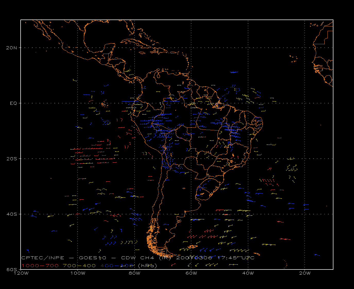Screen dimensions: 354x289
Task: Click the EQ equator axis label
Action: point(14,103)
